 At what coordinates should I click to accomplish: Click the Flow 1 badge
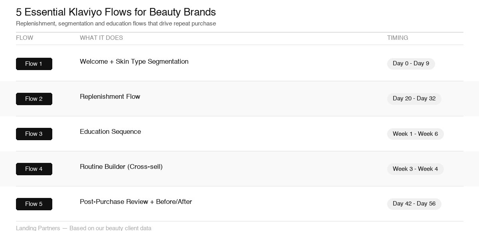[x=34, y=64]
